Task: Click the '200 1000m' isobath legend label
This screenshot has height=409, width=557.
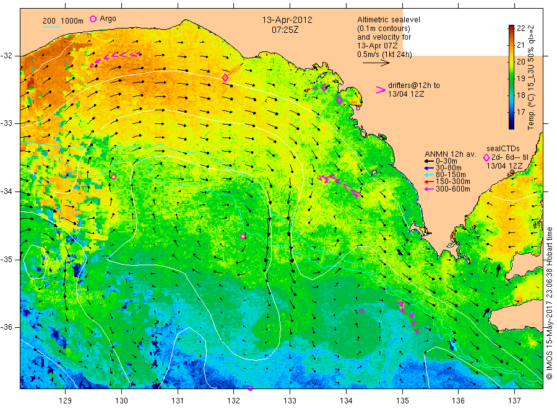Action: [63, 21]
